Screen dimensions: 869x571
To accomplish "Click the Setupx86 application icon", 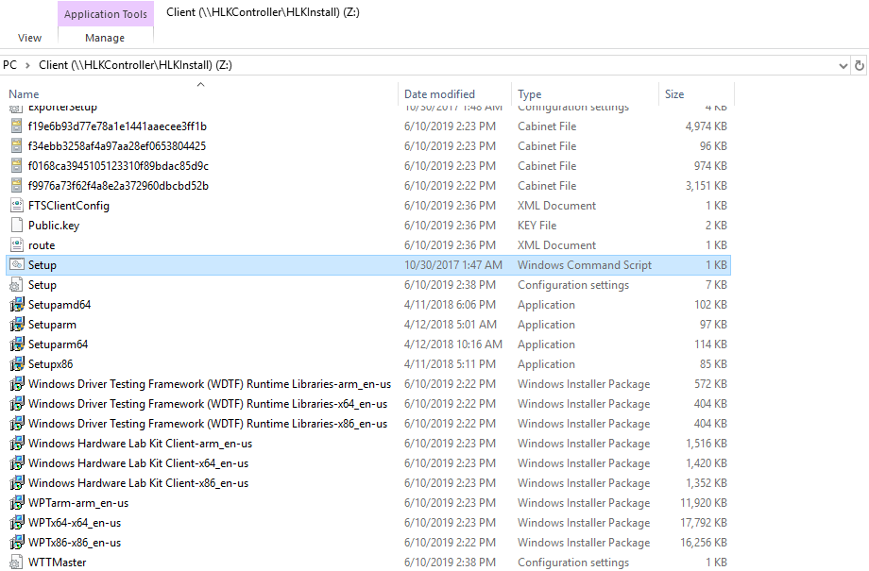I will [x=17, y=364].
